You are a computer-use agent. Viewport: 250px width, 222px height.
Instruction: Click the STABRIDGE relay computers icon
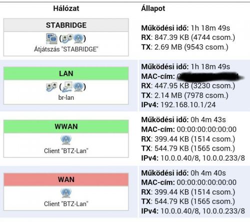pos(51,38)
